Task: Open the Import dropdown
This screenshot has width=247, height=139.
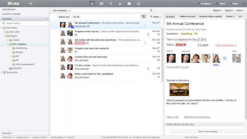Action: click(x=217, y=11)
